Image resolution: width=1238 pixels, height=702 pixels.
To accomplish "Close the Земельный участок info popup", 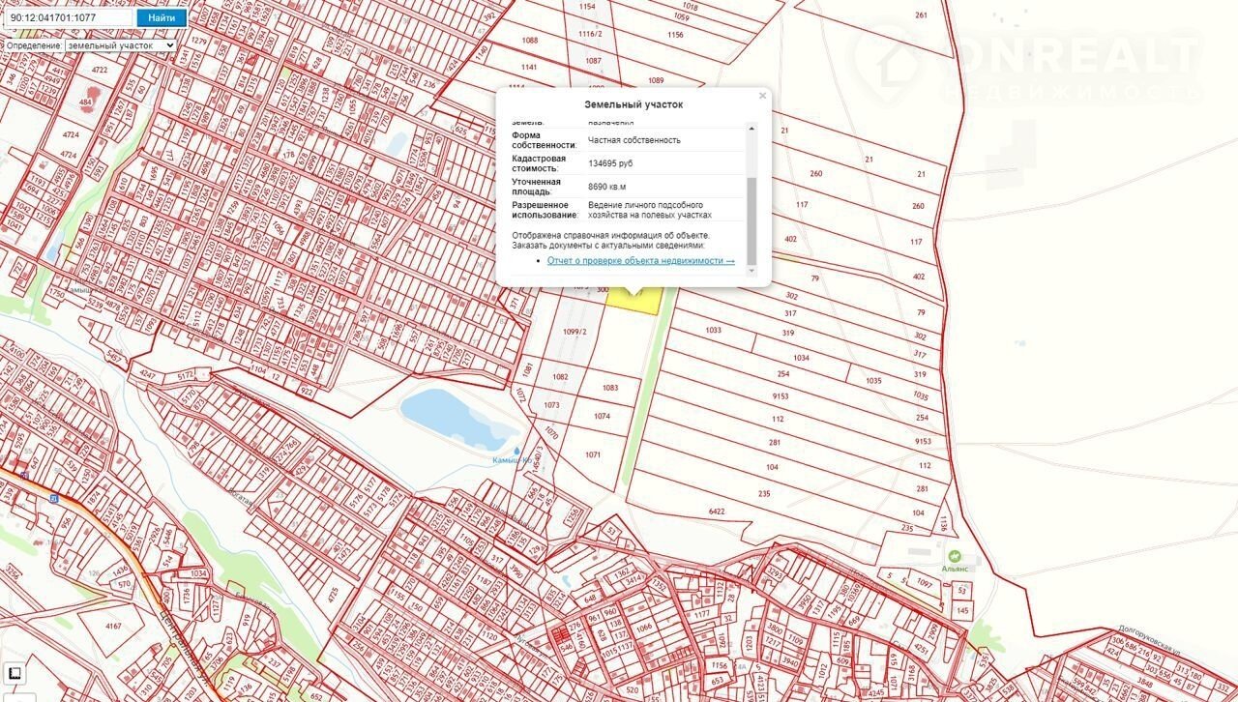I will pos(762,96).
